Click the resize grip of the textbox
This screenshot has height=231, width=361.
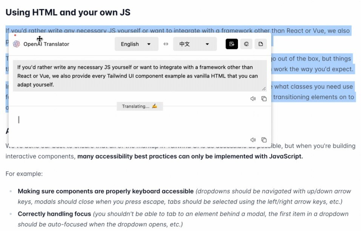click(264, 89)
